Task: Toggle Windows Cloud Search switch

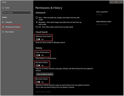Action: pyautogui.click(x=38, y=39)
